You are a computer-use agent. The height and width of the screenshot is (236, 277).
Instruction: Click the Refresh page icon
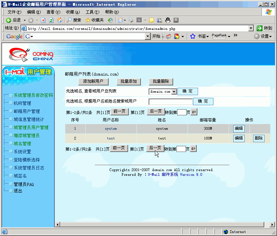click(51, 20)
